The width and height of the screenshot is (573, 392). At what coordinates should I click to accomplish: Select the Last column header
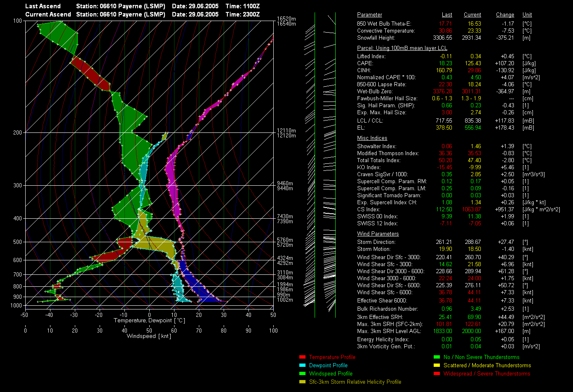[447, 15]
